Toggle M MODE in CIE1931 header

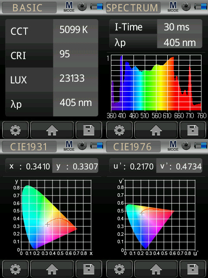pyautogui.click(x=69, y=146)
